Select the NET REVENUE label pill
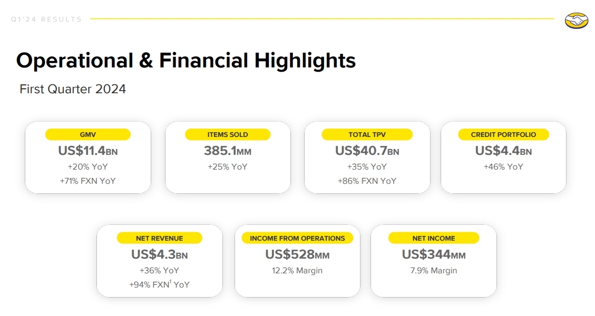Viewport: 595px width, 316px height. click(159, 238)
